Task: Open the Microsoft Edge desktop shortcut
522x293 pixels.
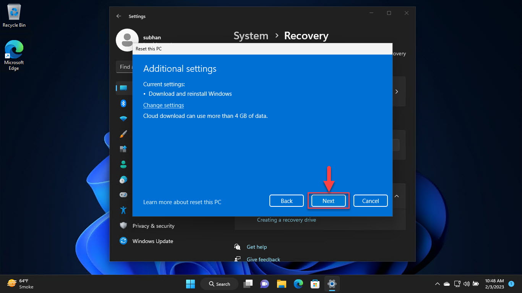Action: (x=14, y=56)
